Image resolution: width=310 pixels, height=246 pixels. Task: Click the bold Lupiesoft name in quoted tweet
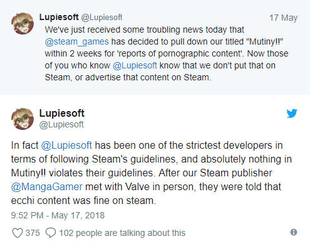click(x=59, y=17)
